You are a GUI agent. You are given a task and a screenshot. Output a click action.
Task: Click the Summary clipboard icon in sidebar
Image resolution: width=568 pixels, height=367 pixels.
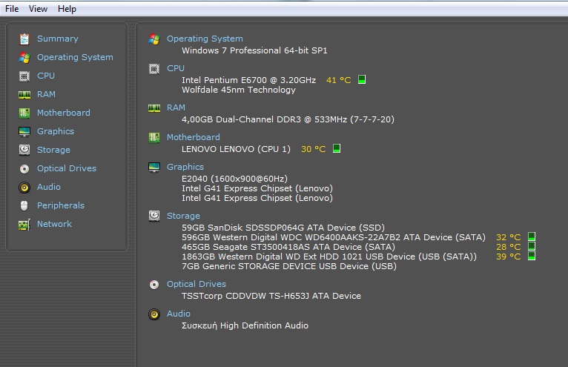[24, 39]
